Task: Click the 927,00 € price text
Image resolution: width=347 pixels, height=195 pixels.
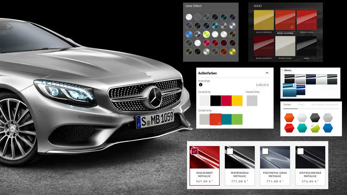Action: [x=204, y=181]
